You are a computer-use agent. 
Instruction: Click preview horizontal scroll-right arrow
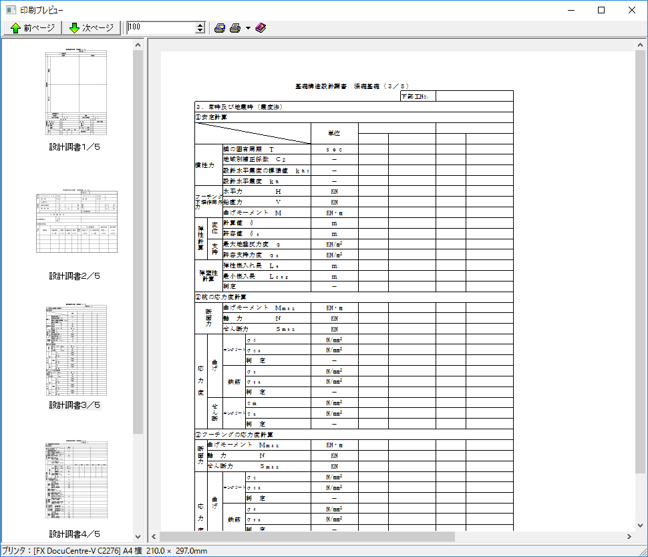coord(629,536)
